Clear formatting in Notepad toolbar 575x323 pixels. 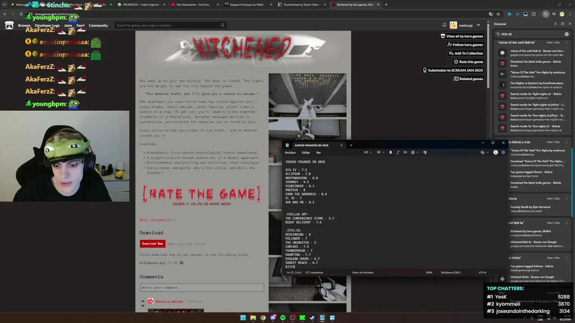(x=425, y=153)
